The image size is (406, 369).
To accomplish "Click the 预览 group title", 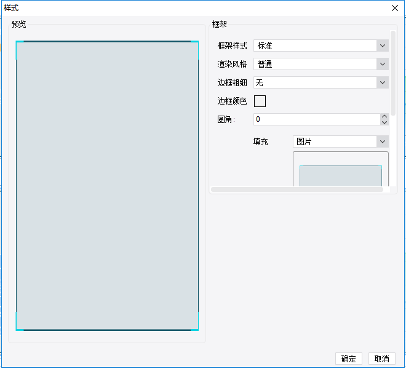I will pyautogui.click(x=19, y=24).
